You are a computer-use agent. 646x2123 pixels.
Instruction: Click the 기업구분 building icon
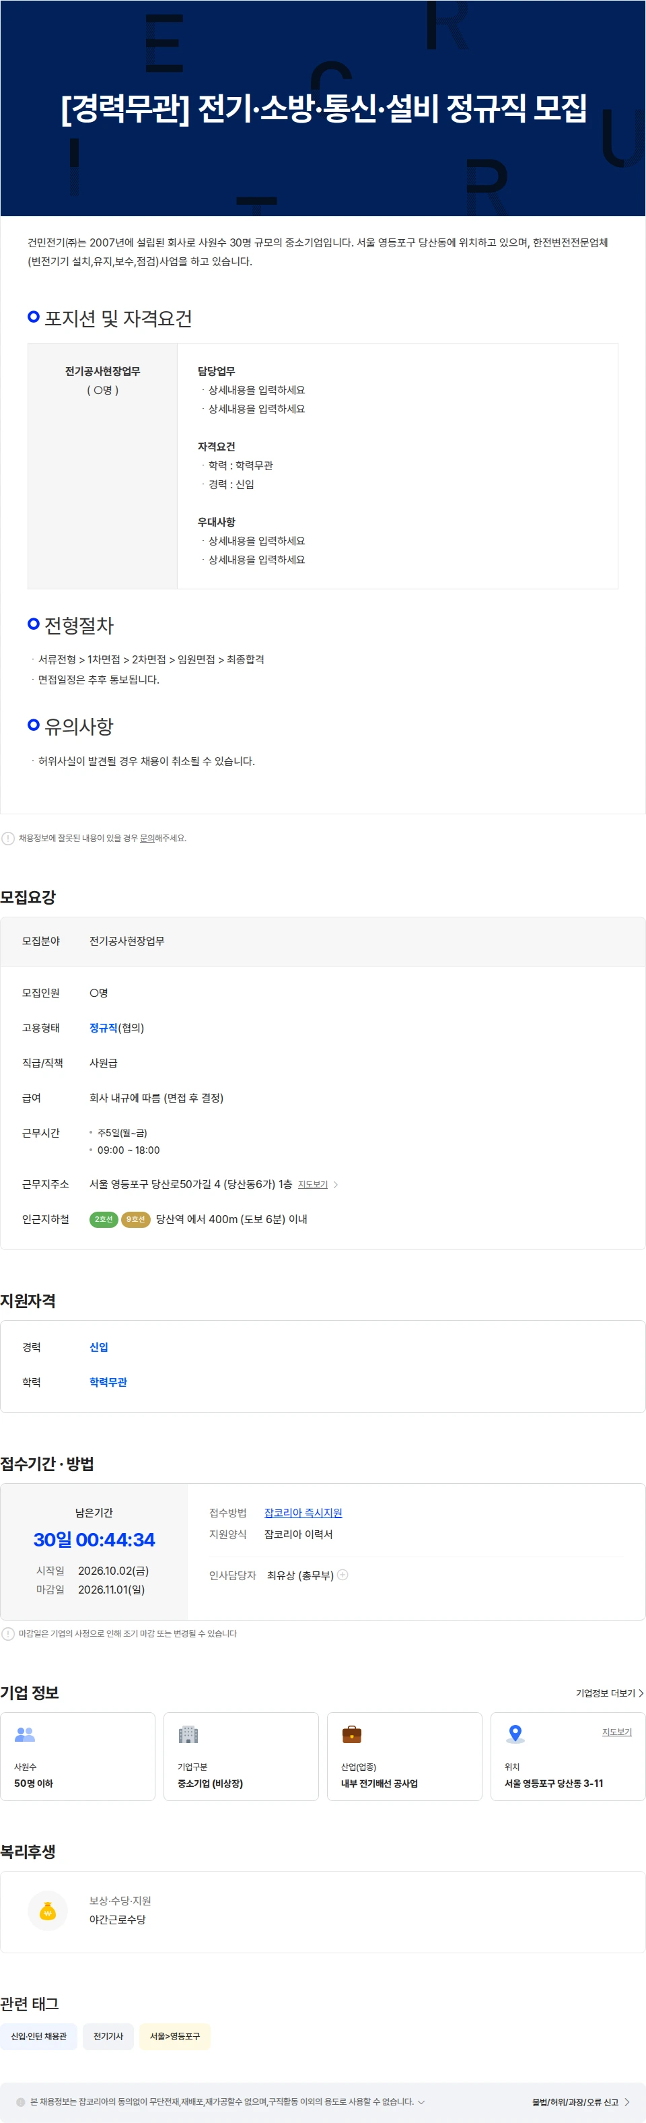click(188, 1734)
